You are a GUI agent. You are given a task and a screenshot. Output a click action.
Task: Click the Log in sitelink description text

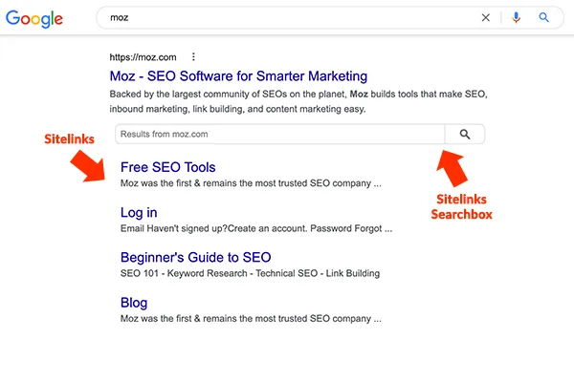[x=256, y=228]
